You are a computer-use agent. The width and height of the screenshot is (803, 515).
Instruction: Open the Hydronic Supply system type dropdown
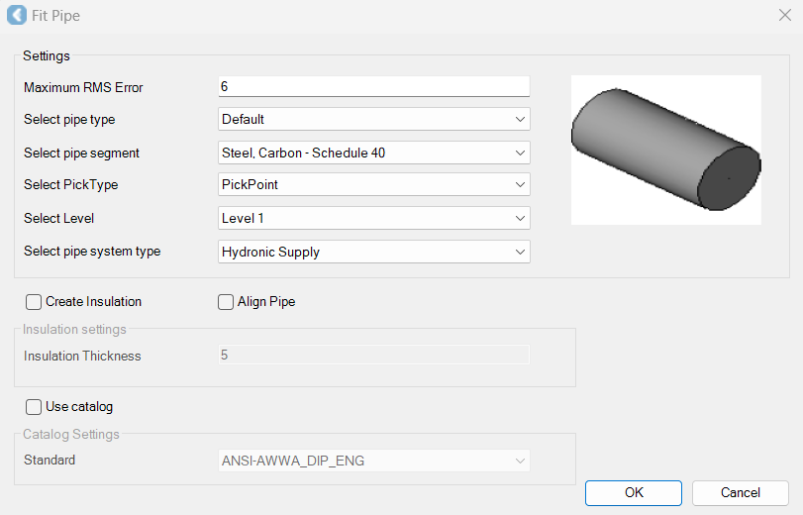tap(373, 253)
